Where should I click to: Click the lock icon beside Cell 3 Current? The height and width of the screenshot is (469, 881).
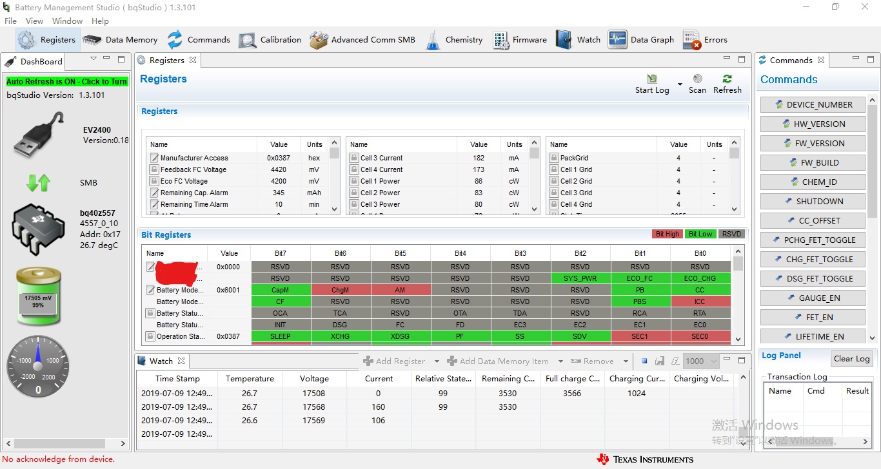(354, 158)
